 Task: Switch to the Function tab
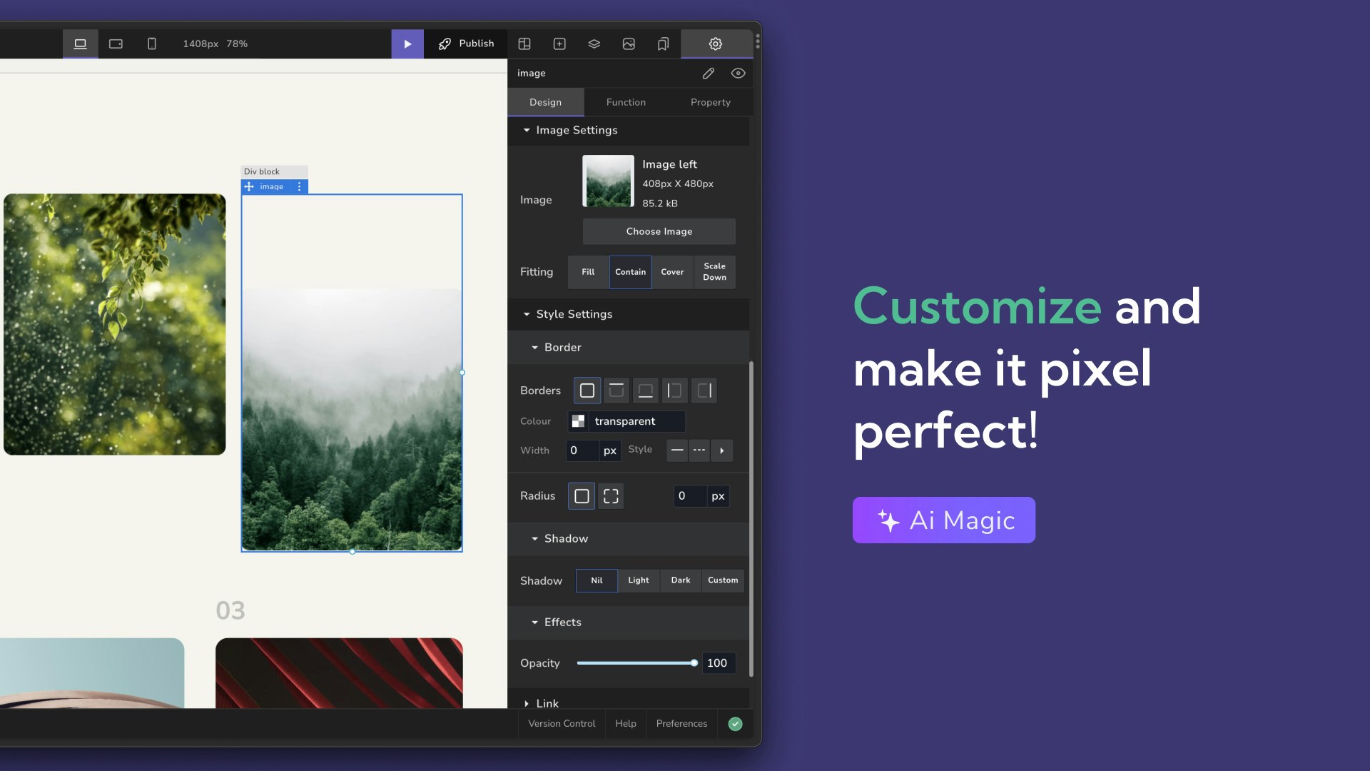tap(626, 102)
